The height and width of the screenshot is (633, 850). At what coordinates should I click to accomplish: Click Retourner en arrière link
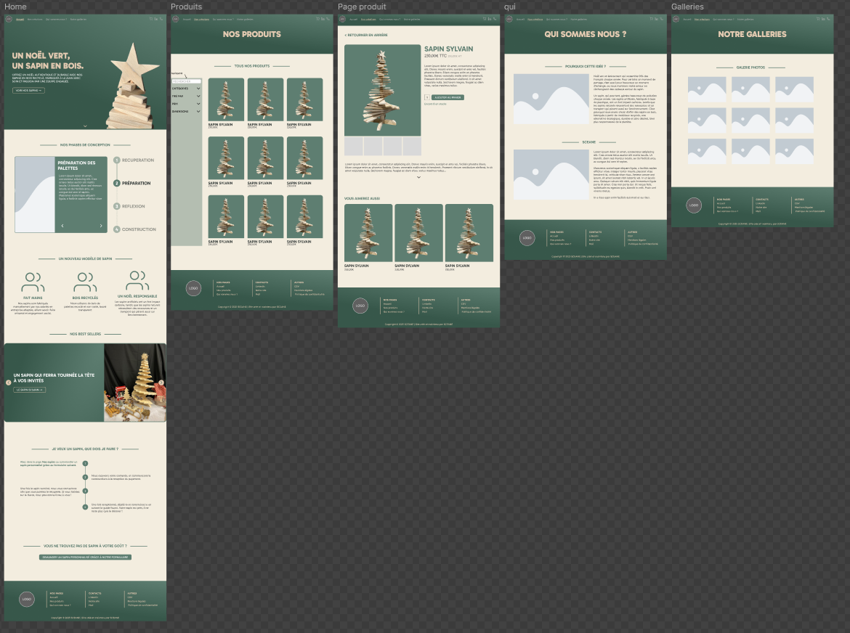click(367, 35)
